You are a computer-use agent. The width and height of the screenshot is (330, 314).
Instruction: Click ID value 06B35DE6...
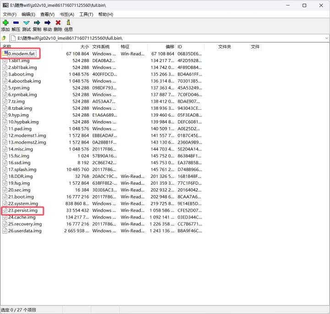[190, 54]
